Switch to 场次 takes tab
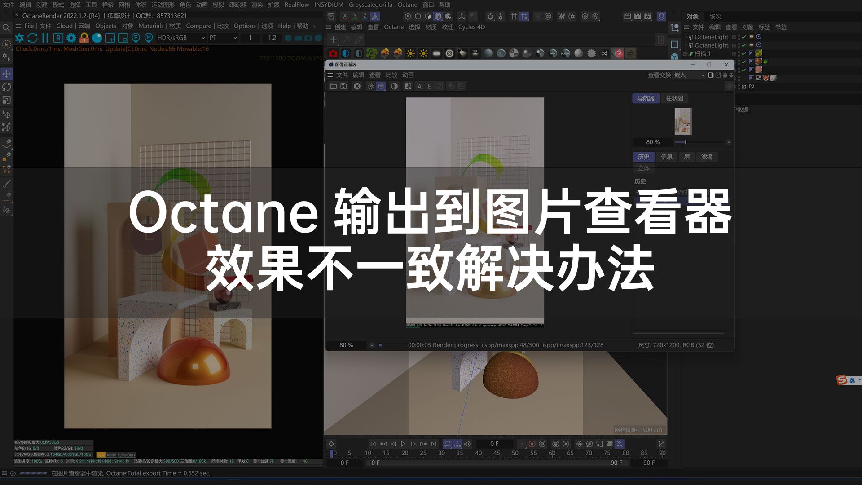Viewport: 862px width, 485px height. point(715,17)
